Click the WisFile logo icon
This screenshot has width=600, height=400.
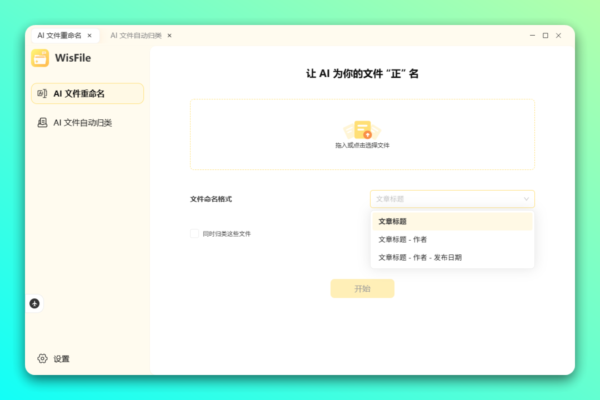[40, 58]
